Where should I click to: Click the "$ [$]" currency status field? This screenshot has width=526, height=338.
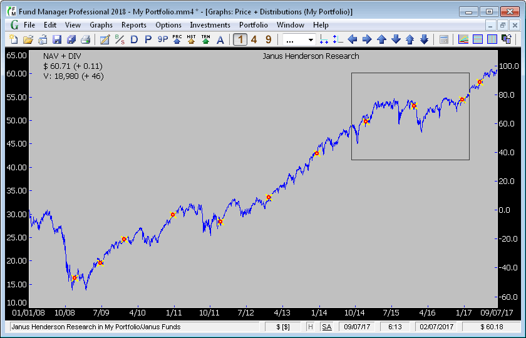pyautogui.click(x=283, y=327)
